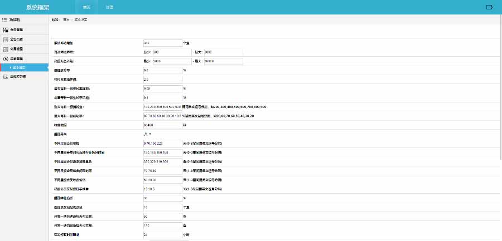Click the input field containing 86400
This screenshot has width=502, height=241.
click(x=162, y=125)
